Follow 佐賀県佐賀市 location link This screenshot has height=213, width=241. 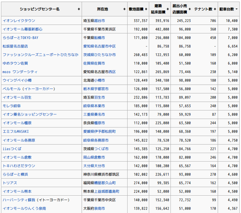coord(94,63)
